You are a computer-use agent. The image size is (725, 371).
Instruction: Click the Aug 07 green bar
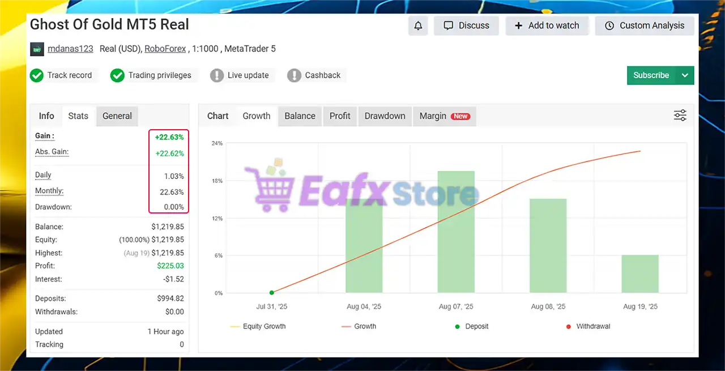tap(456, 232)
